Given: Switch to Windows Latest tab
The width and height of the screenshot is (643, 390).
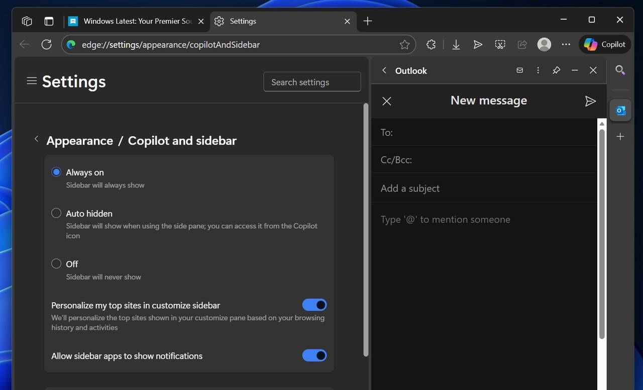Looking at the screenshot, I should [x=136, y=21].
